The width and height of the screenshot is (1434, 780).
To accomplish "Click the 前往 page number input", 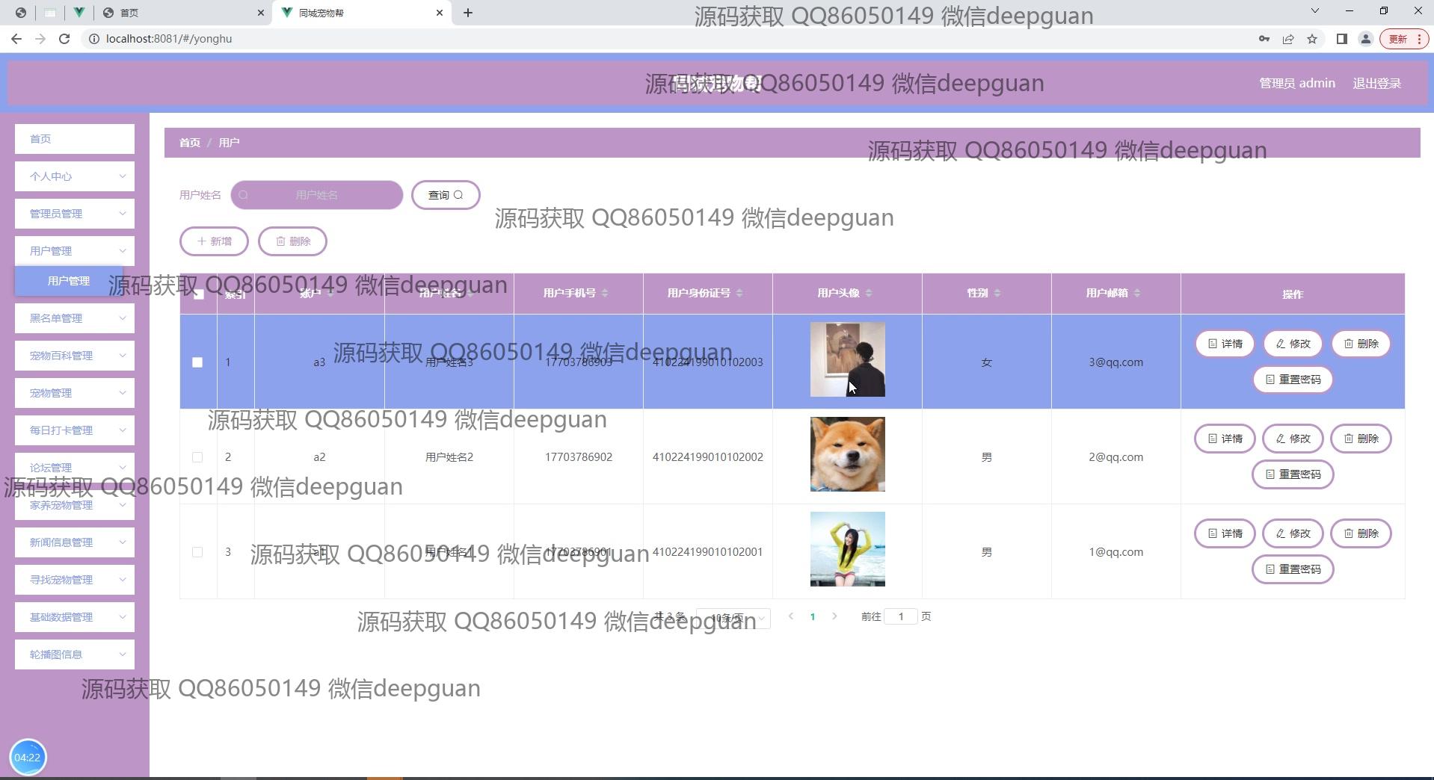I will pos(901,616).
